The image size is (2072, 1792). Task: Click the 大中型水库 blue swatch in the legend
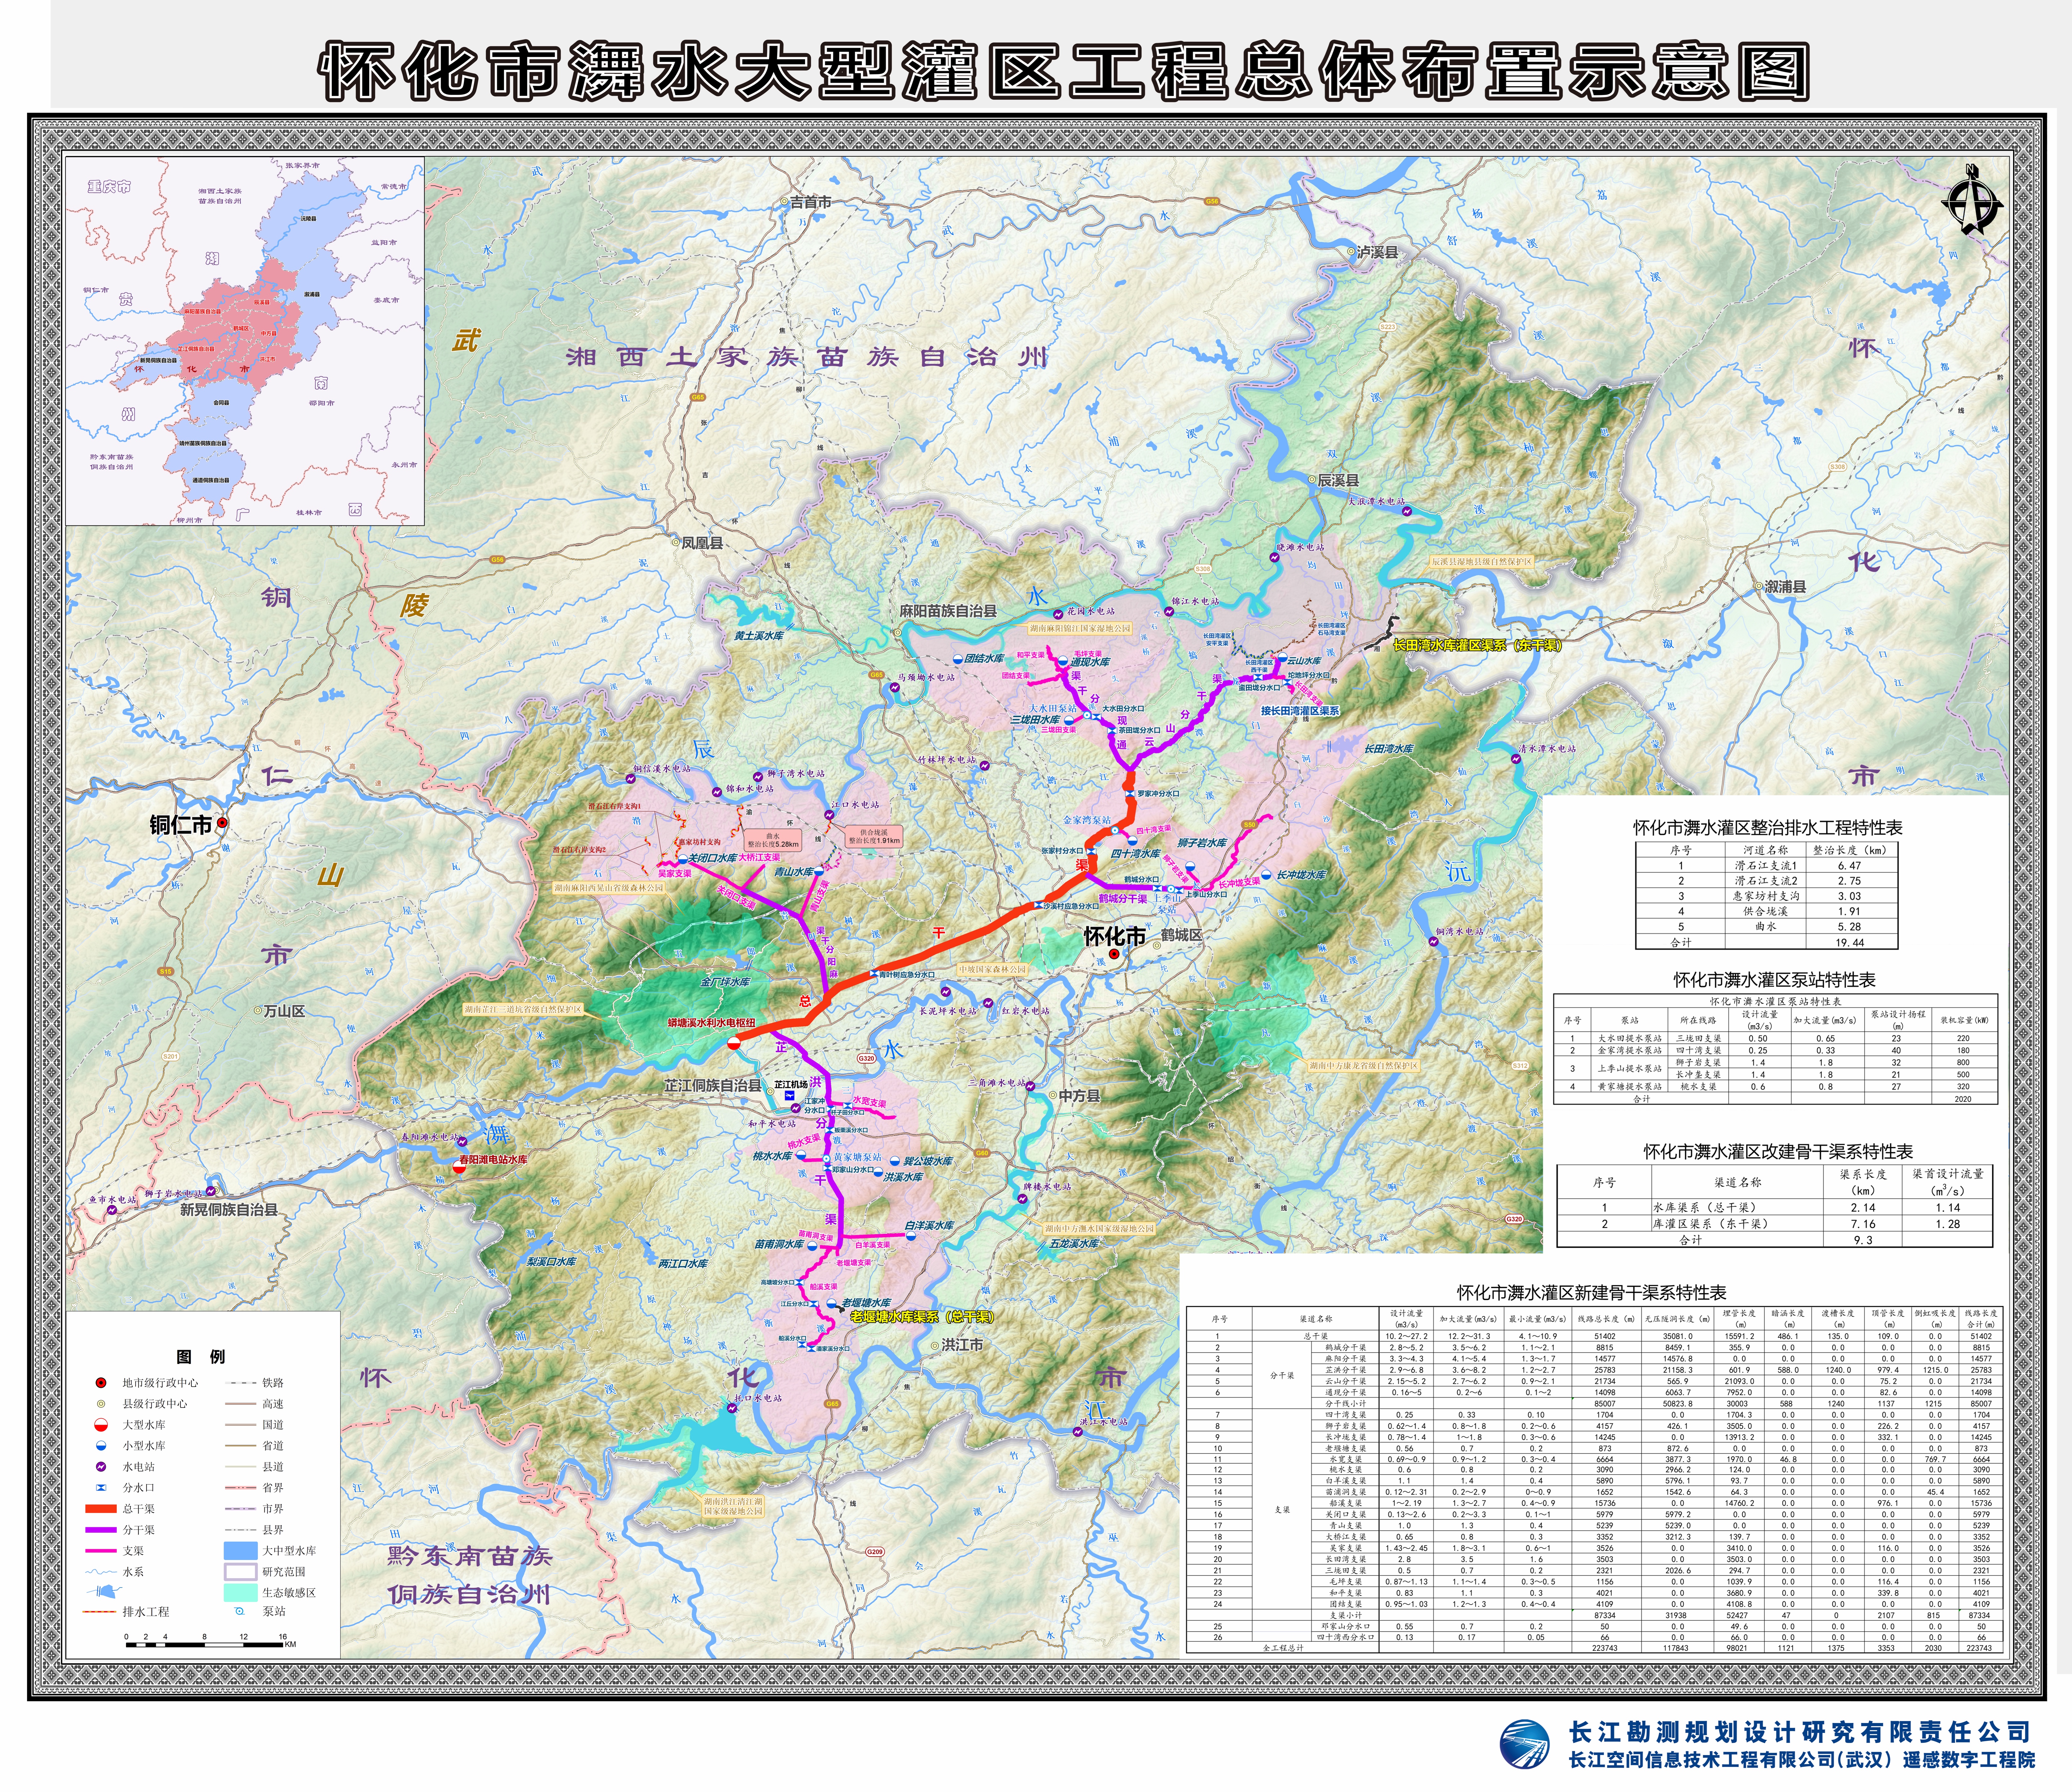241,1551
